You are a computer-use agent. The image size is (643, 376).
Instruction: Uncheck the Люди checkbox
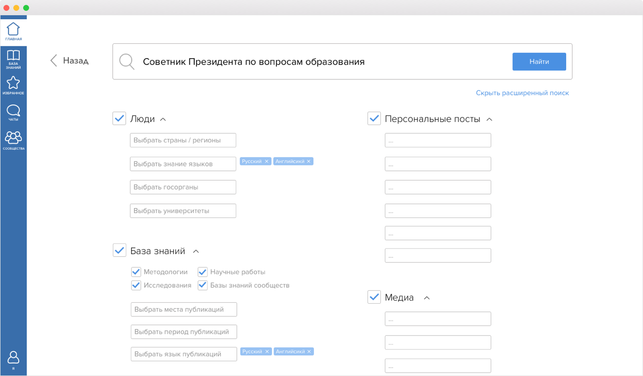coord(119,119)
